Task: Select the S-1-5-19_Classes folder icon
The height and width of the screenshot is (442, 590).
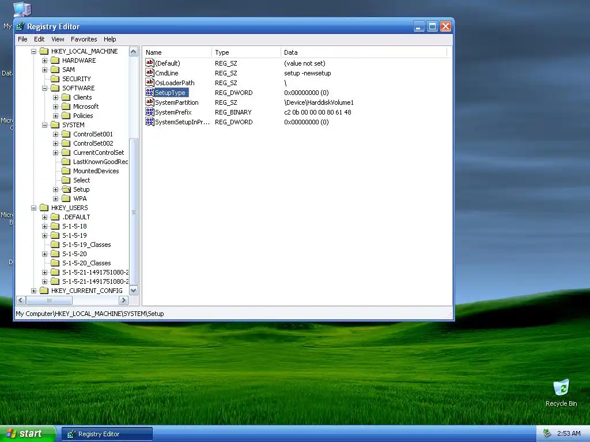Action: click(55, 245)
